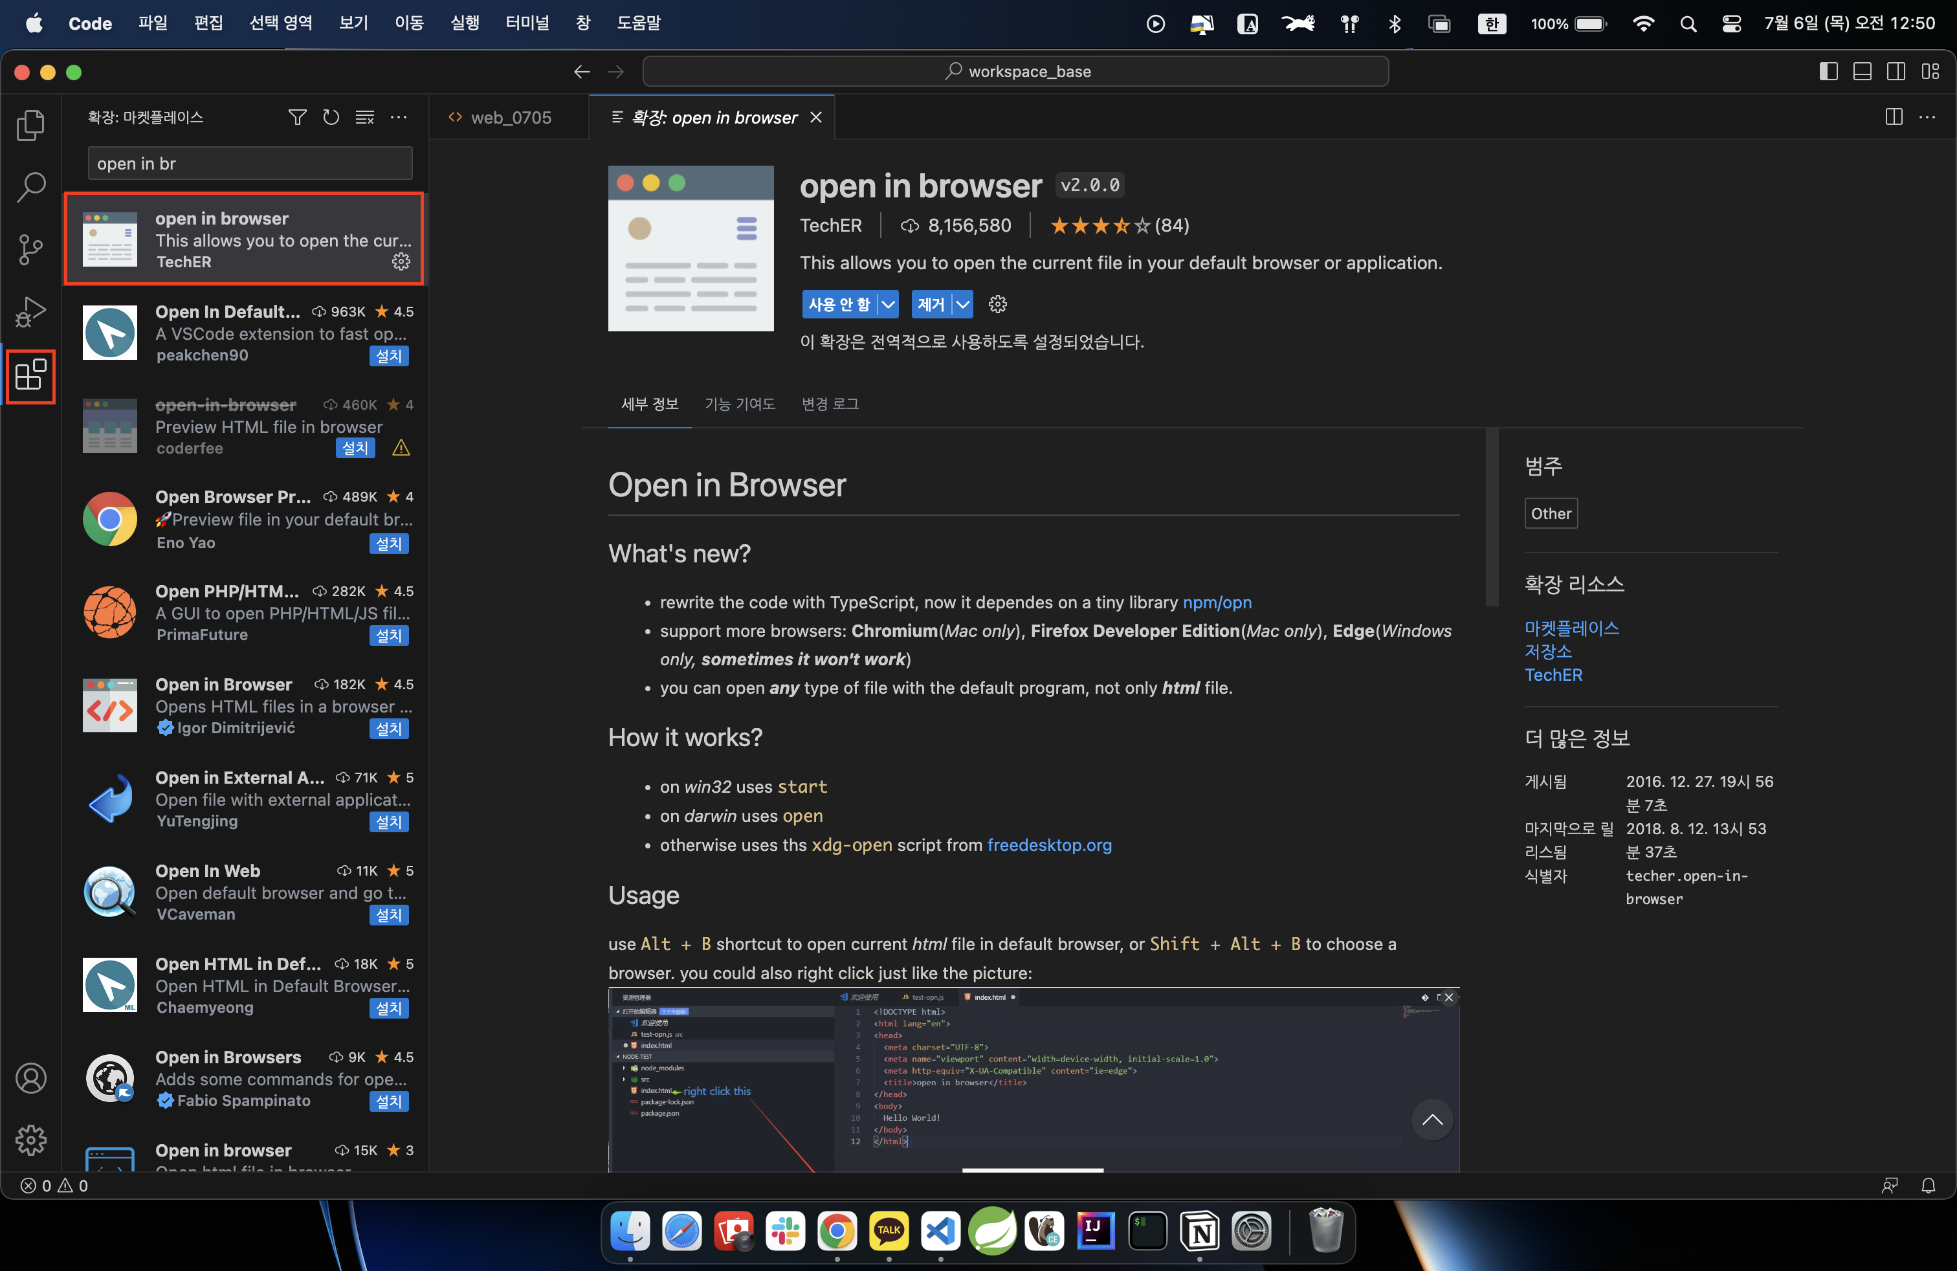Image resolution: width=1957 pixels, height=1271 pixels.
Task: Toggle the primary sidebar layout button
Action: (1829, 72)
